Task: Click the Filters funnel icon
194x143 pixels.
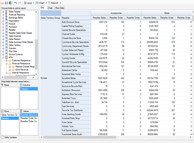Action: pos(2,85)
